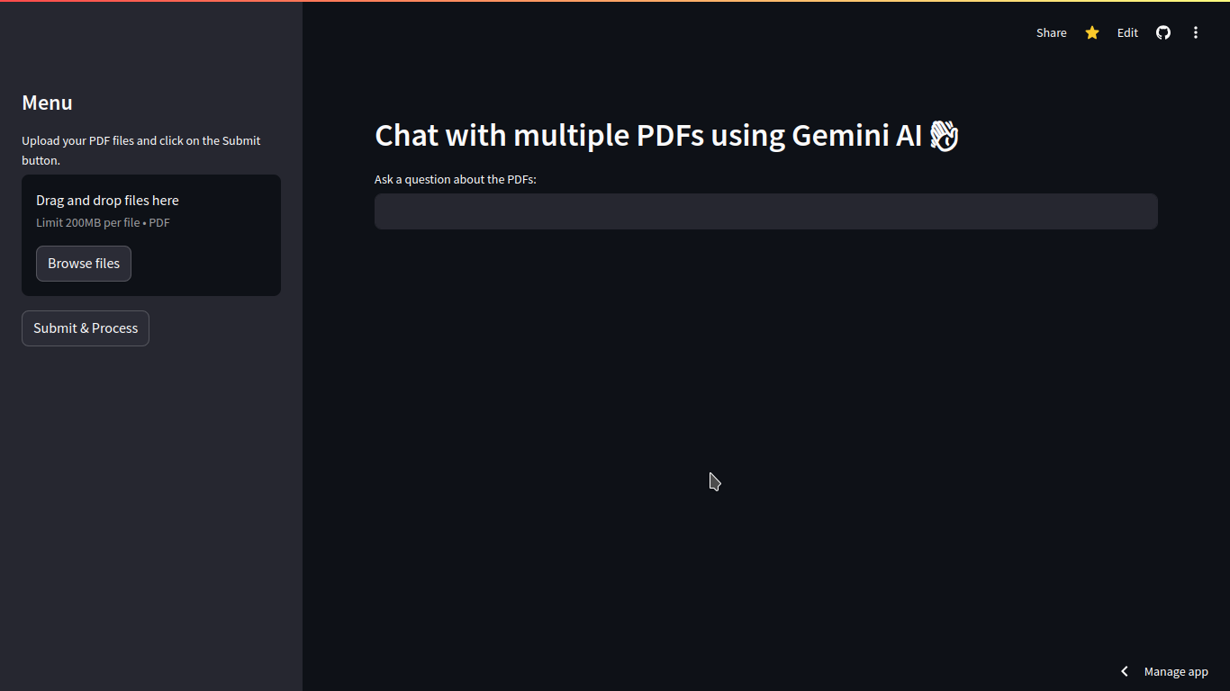
Task: Click the Share button in header
Action: 1051,32
